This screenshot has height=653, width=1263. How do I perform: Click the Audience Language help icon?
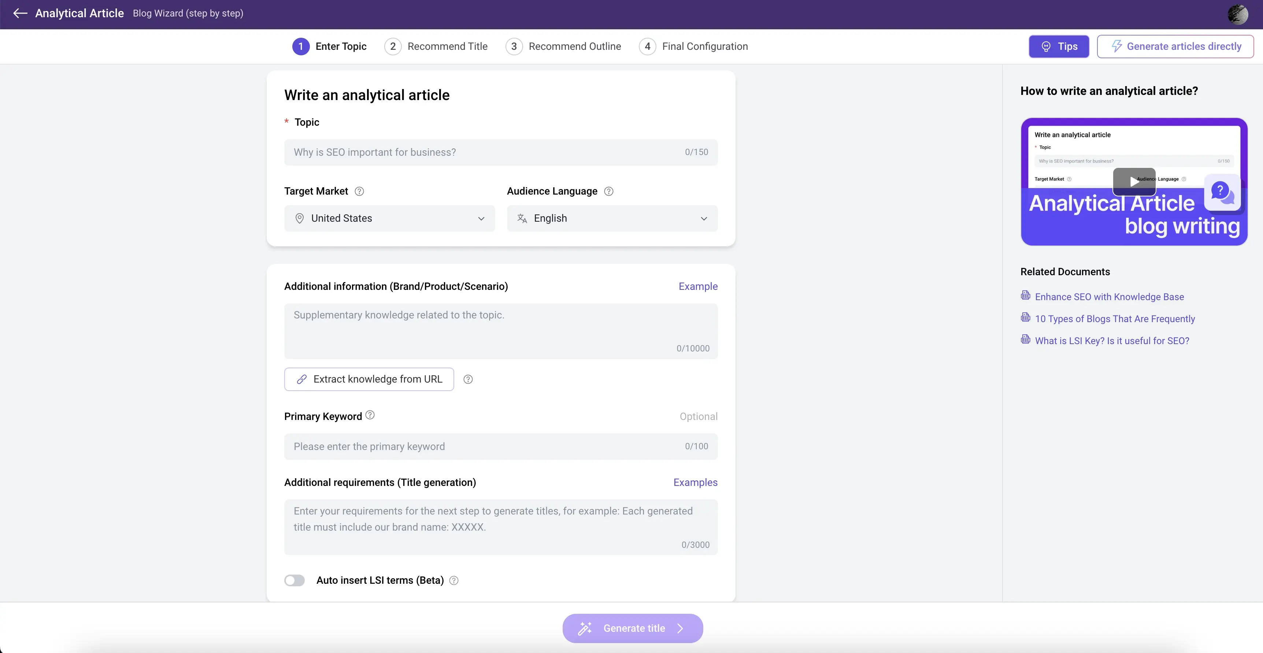pyautogui.click(x=608, y=191)
